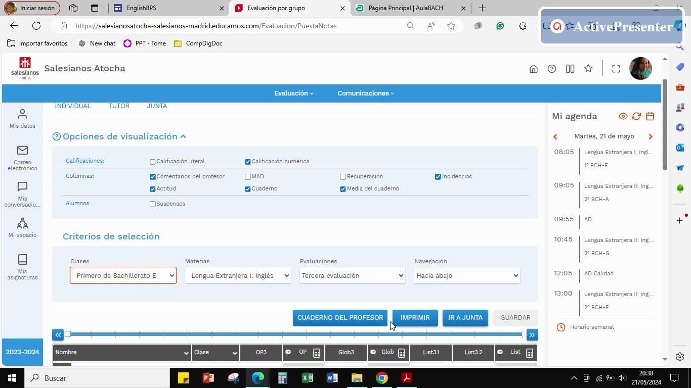This screenshot has height=388, width=691.
Task: Open Mis asignaturas in the sidebar
Action: click(22, 267)
